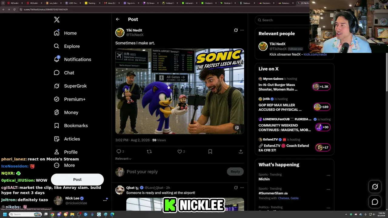Open the Sonic airport image
388x218 pixels.
click(180, 91)
